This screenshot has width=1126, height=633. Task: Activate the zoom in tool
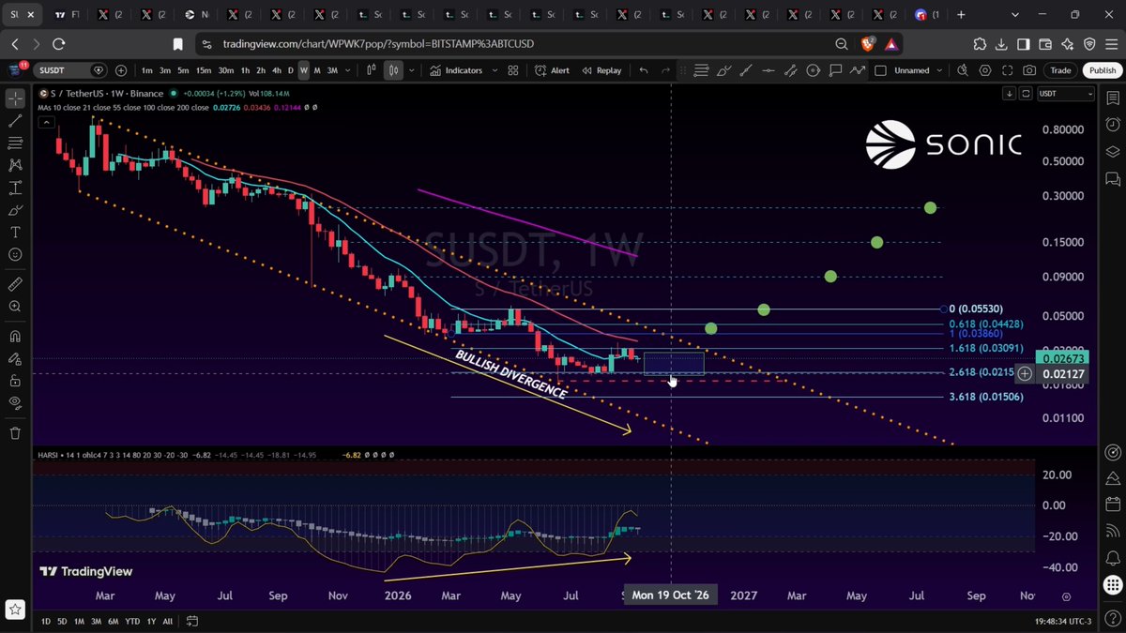(x=15, y=306)
